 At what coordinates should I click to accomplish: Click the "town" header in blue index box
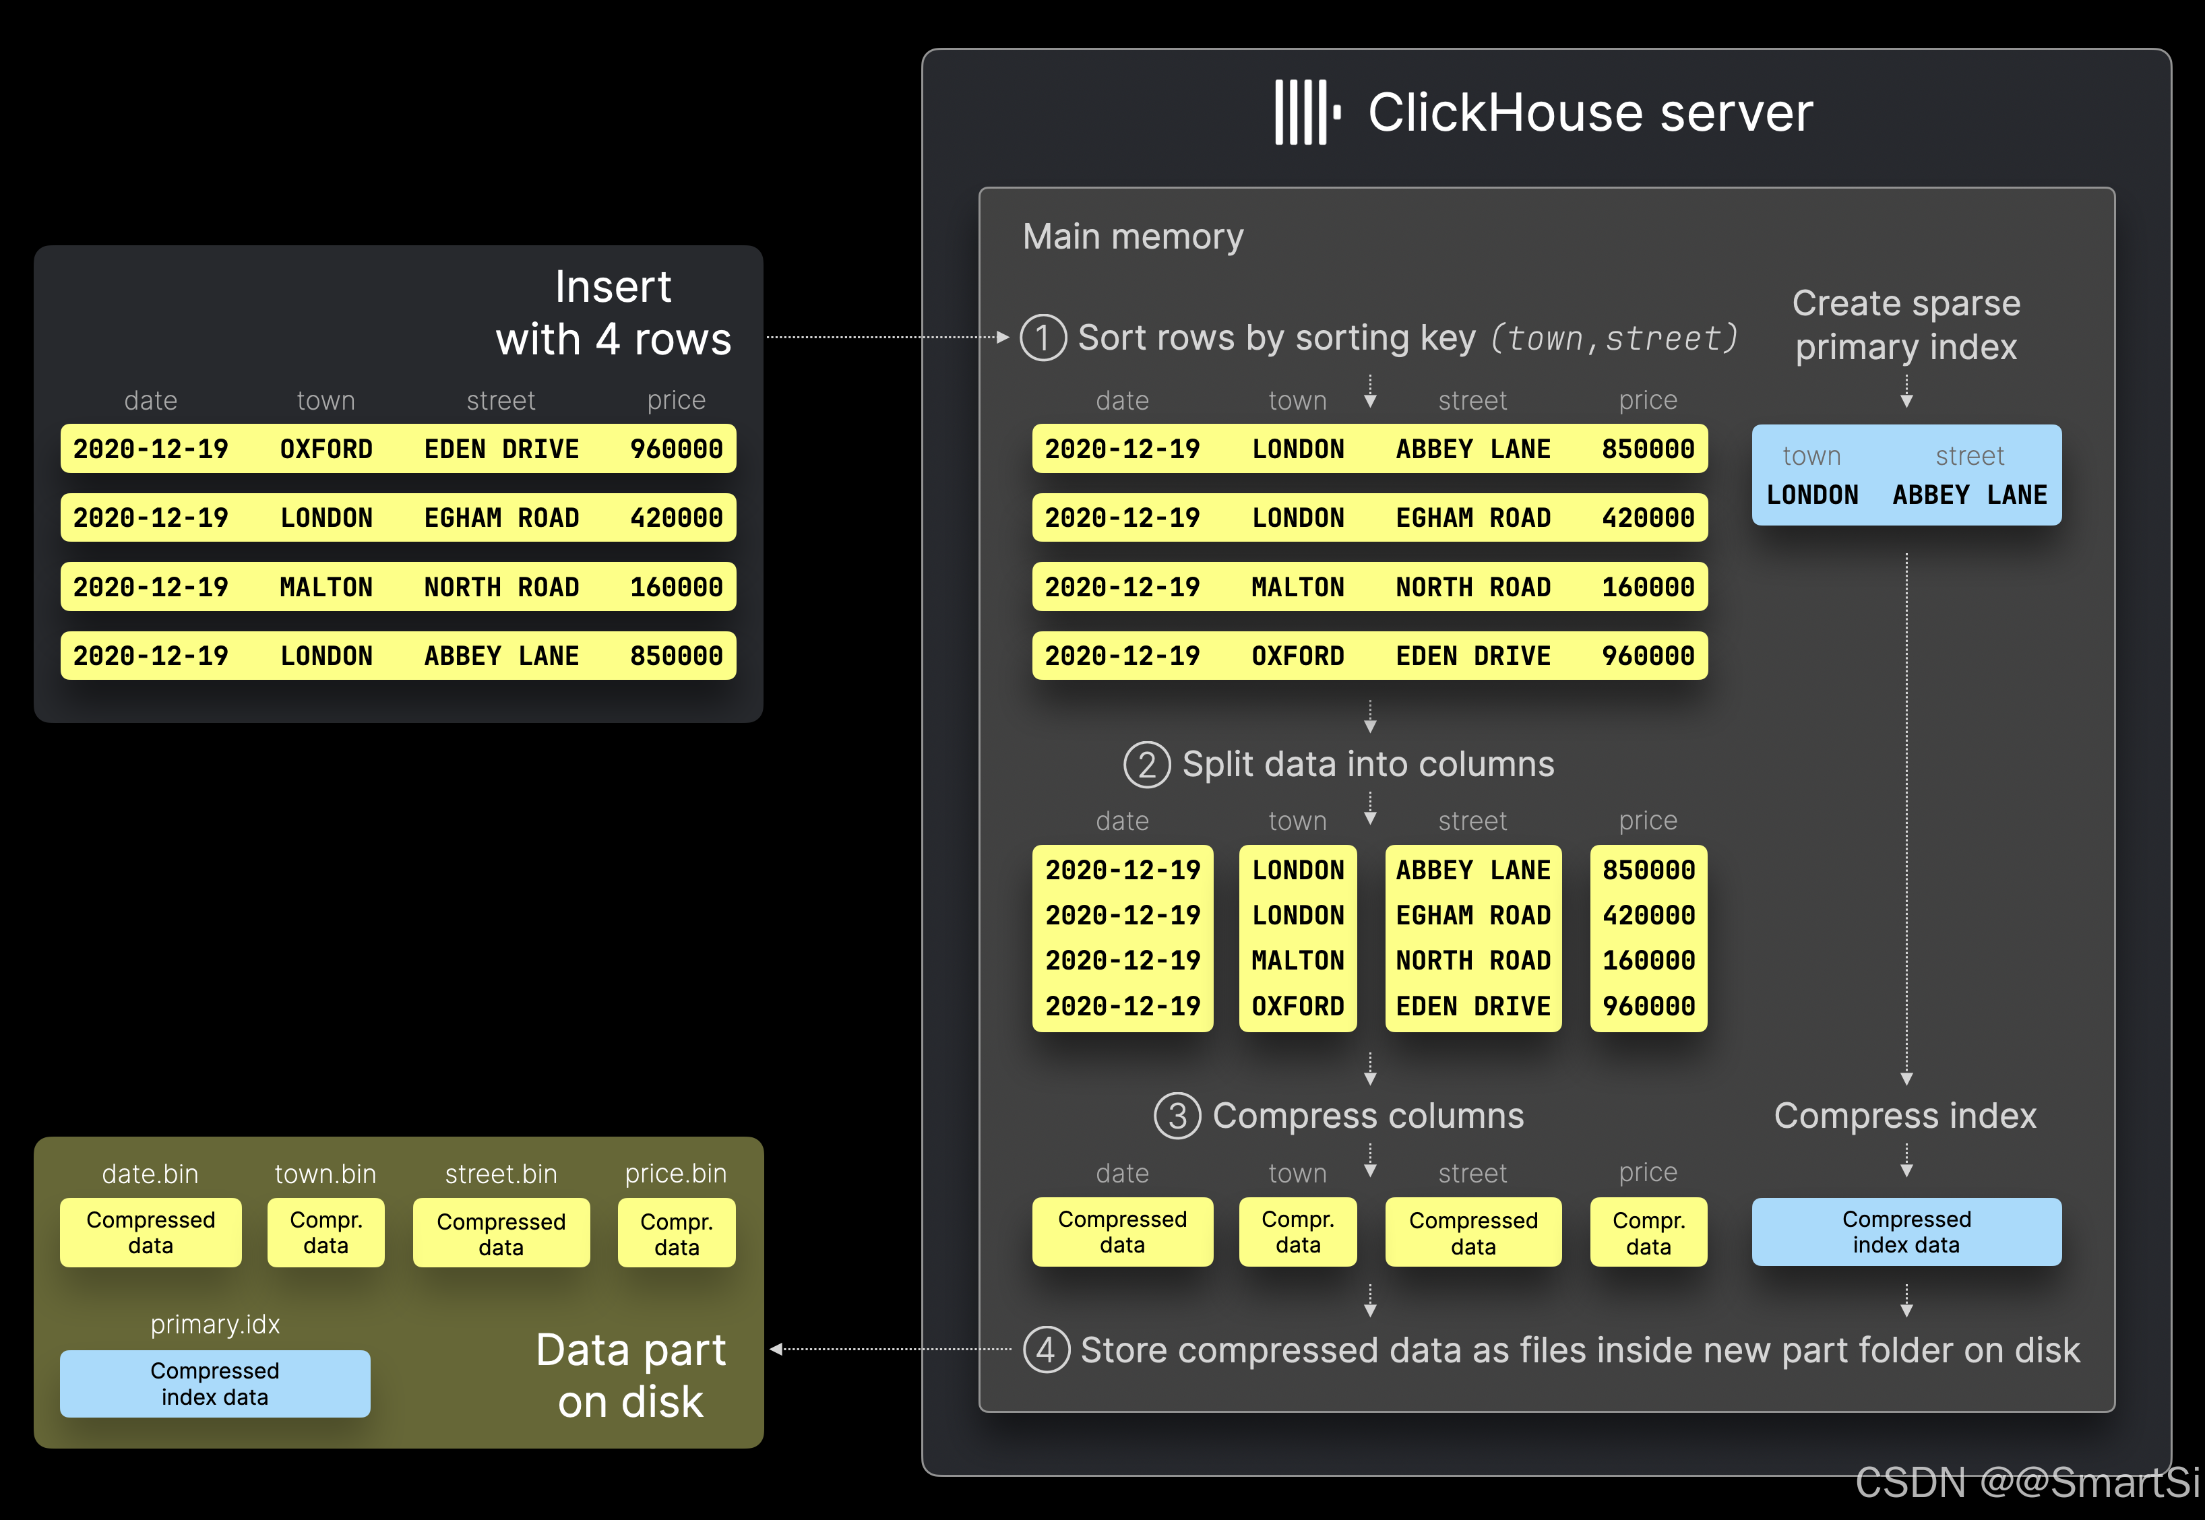tap(1811, 455)
